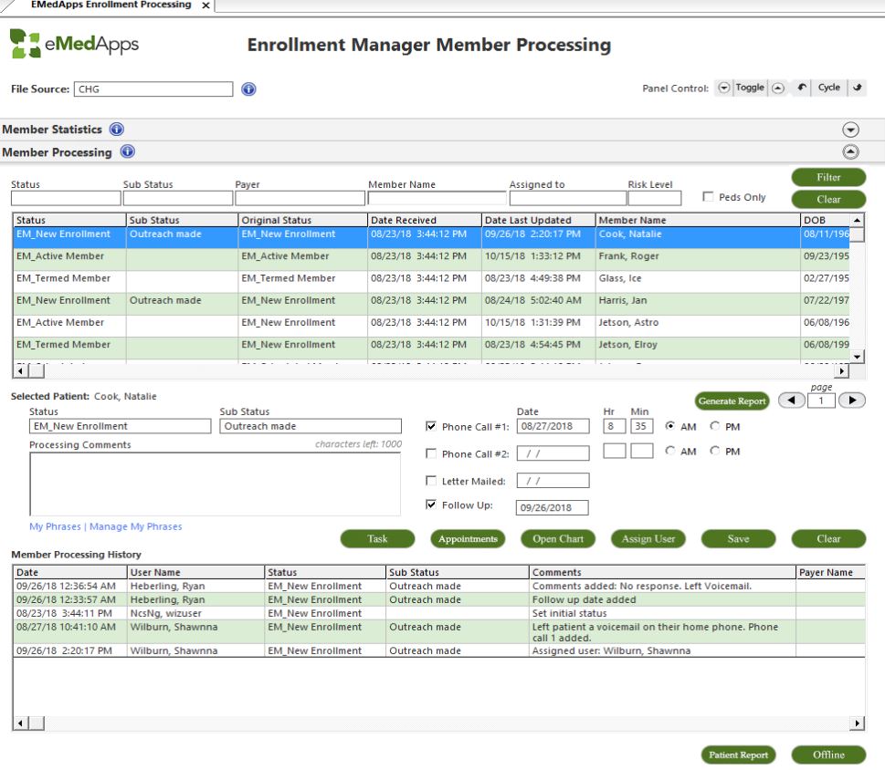Open the Member Processing info icon
Viewport: 885px width, 770px height.
pyautogui.click(x=128, y=151)
